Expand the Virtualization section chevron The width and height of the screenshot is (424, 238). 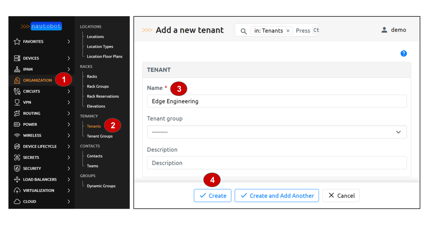(x=69, y=190)
